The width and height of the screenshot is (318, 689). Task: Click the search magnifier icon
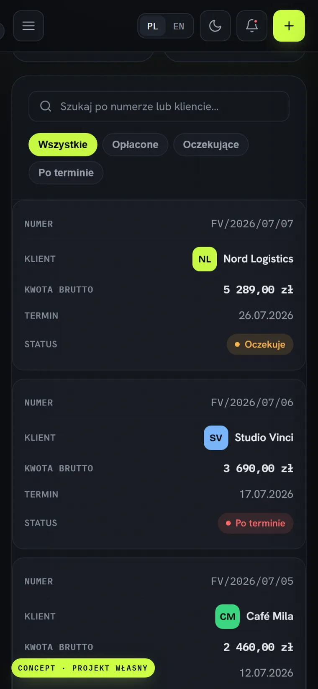click(46, 106)
